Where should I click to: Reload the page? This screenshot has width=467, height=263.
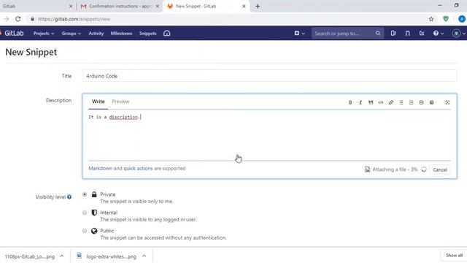[18, 19]
